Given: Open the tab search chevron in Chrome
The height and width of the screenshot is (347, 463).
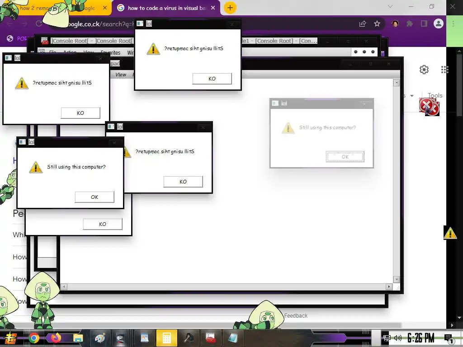Looking at the screenshot, I should [x=390, y=6].
